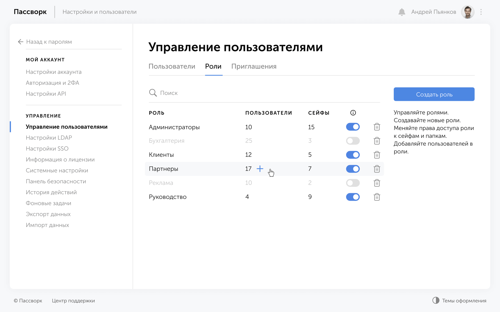
Task: Select the Роли tab
Action: [x=213, y=67]
